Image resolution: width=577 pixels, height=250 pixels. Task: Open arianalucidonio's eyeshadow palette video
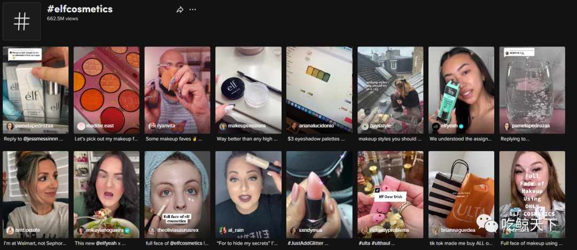point(319,90)
